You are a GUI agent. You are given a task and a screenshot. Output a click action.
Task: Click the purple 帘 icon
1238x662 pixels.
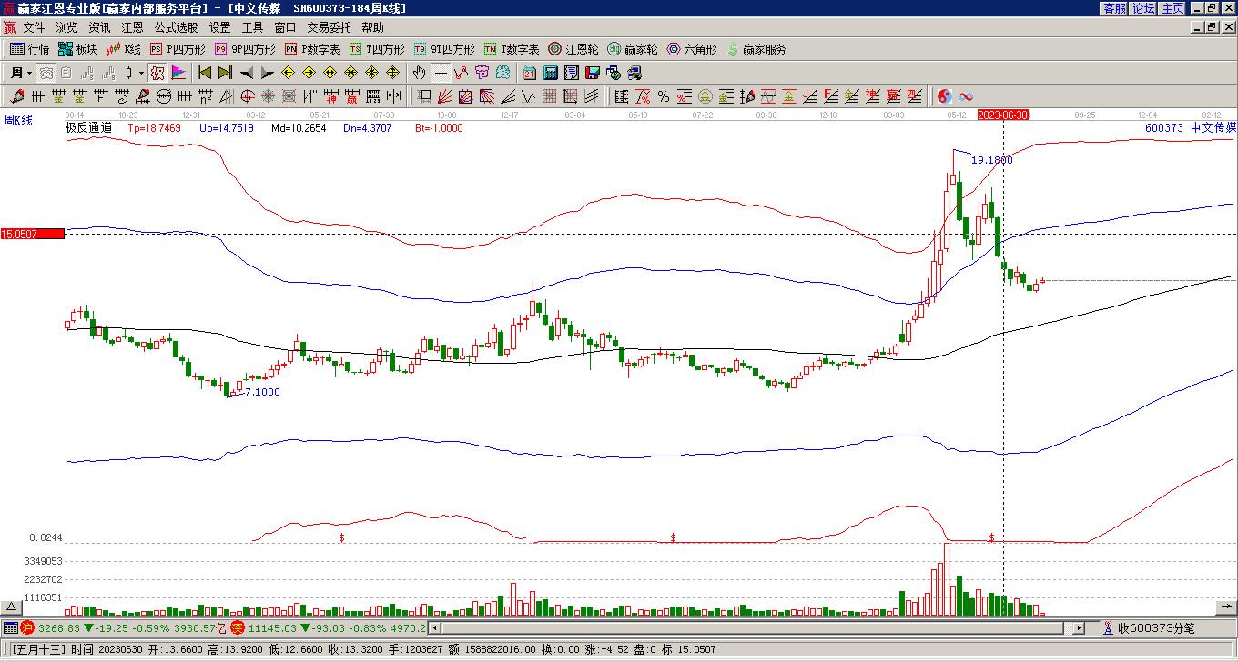click(482, 73)
